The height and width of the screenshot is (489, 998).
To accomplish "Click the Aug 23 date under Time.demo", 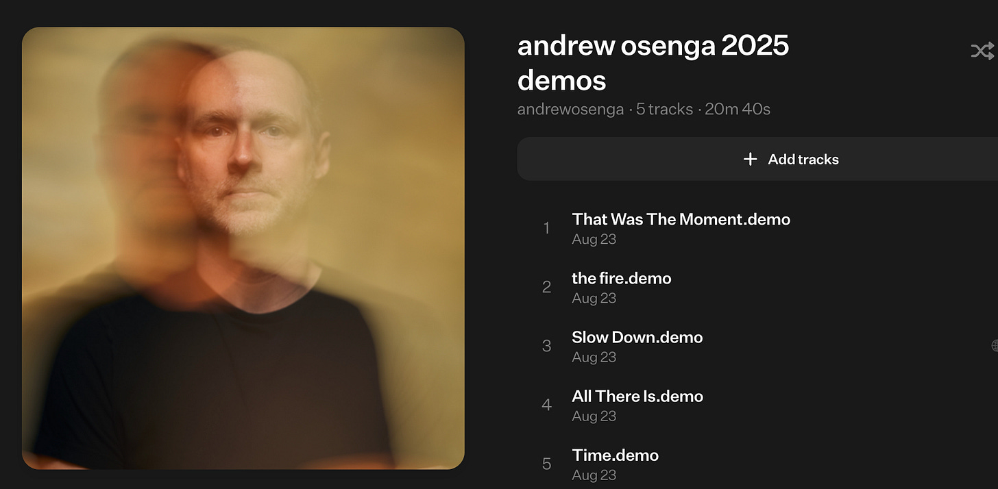I will pos(594,475).
